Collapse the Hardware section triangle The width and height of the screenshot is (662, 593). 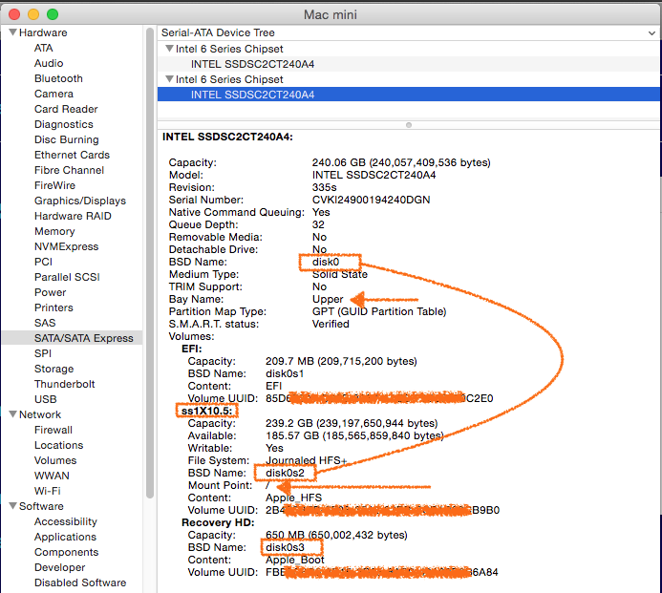coord(12,32)
